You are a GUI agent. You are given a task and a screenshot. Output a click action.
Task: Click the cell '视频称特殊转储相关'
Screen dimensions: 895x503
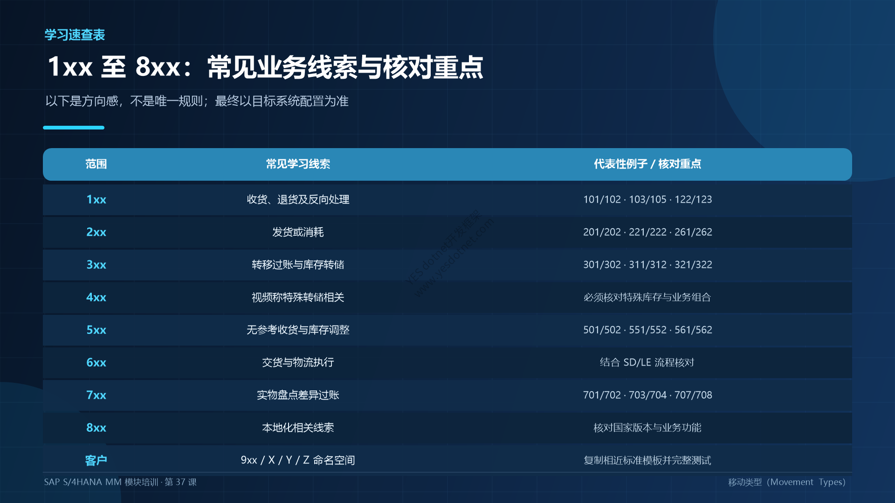(298, 297)
